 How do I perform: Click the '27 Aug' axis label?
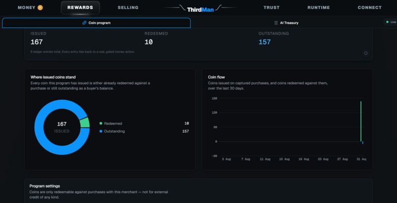point(342,159)
